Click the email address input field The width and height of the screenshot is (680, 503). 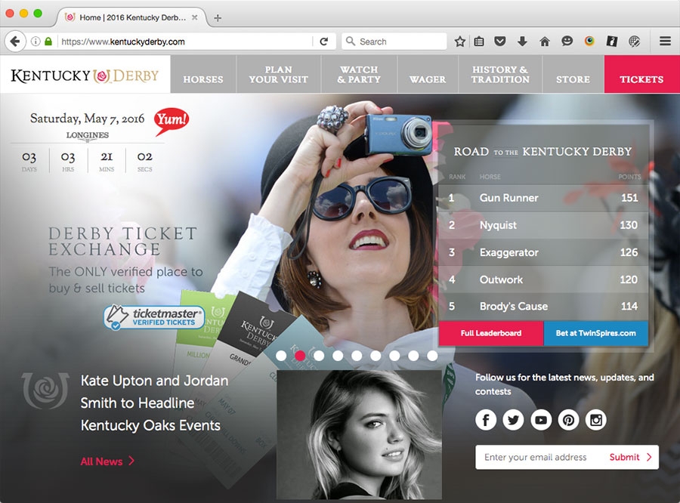[540, 457]
